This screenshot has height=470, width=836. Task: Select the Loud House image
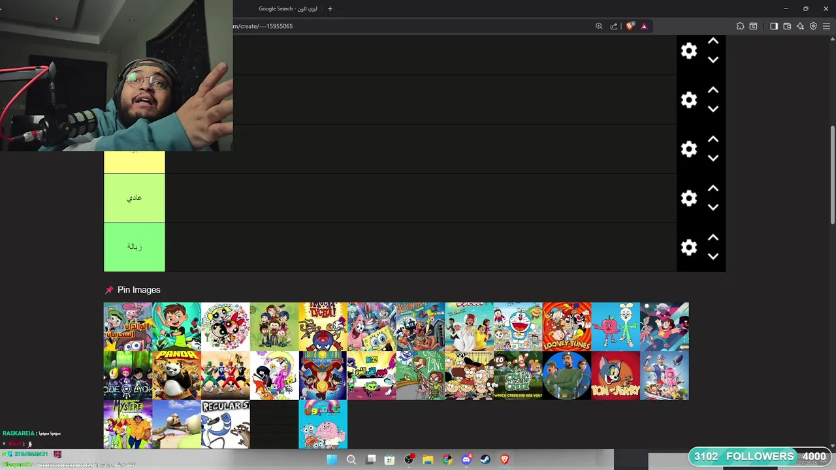coord(470,375)
